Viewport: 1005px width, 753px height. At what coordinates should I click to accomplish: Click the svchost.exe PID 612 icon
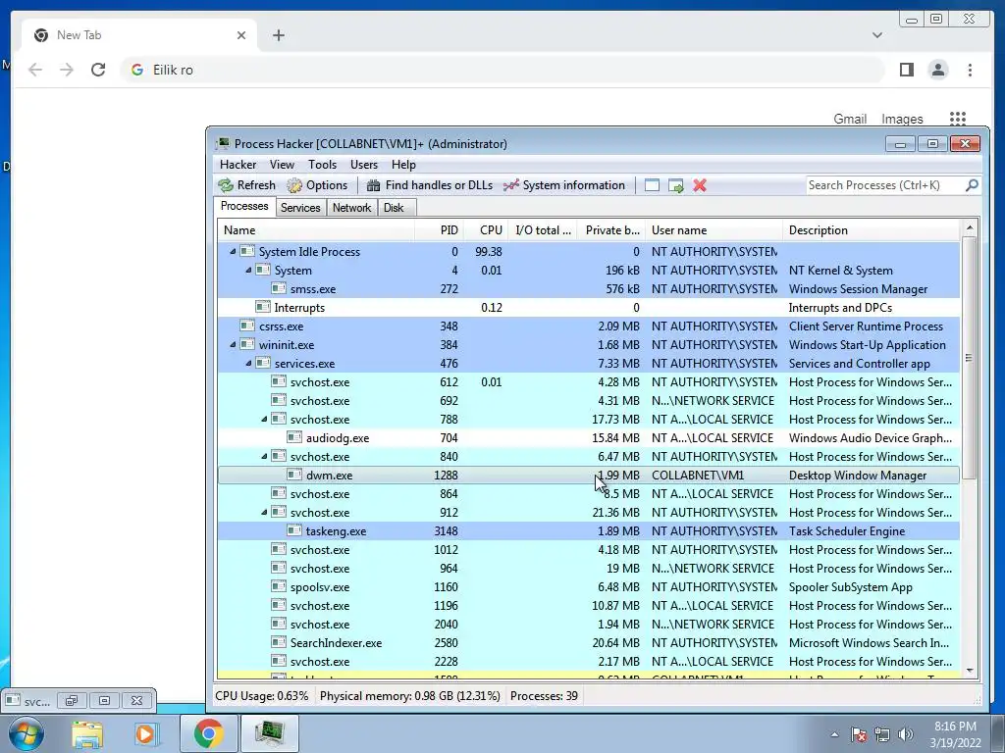click(278, 381)
